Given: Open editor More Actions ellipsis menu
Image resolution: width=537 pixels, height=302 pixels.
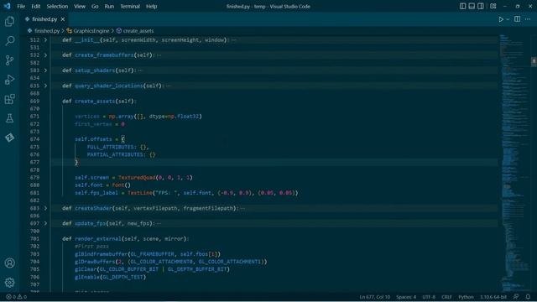Looking at the screenshot, I should (x=528, y=19).
